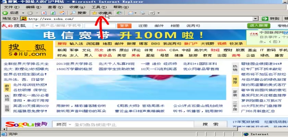Select the 出国 left side tab
This screenshot has width=288, height=137.
click(x=7, y=108)
